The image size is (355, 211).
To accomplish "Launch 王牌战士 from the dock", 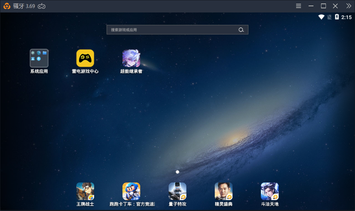I will [x=85, y=191].
